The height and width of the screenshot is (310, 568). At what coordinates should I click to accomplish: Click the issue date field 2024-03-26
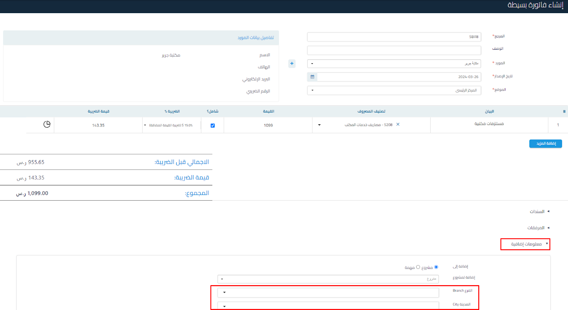click(399, 77)
